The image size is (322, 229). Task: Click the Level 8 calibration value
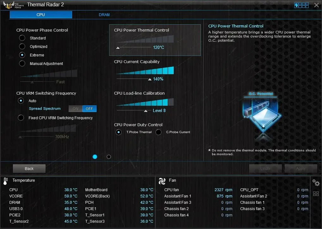click(159, 111)
